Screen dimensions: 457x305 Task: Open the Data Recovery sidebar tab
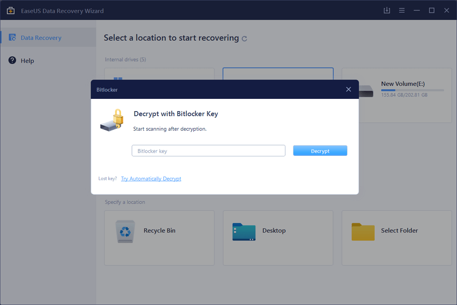(41, 38)
